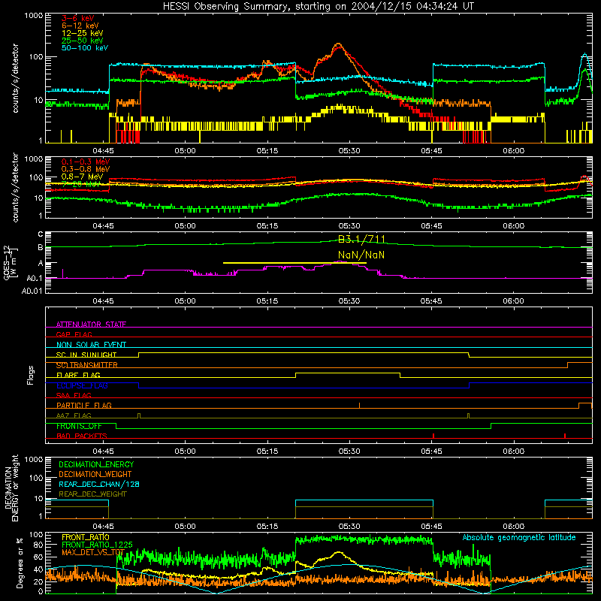Viewport: 601px width, 601px height.
Task: Click the FRONT_RATIO_1225 legend label
Action: [x=97, y=545]
